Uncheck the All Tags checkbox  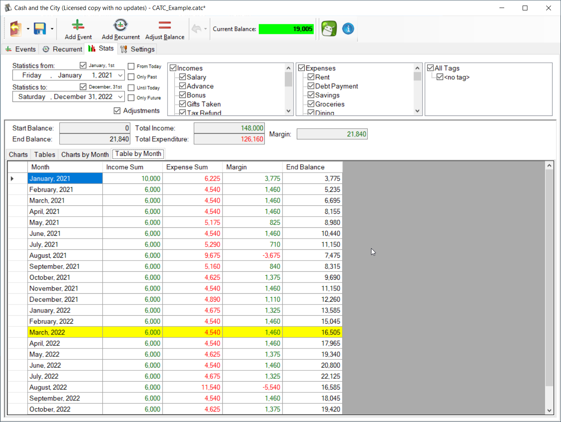point(431,68)
